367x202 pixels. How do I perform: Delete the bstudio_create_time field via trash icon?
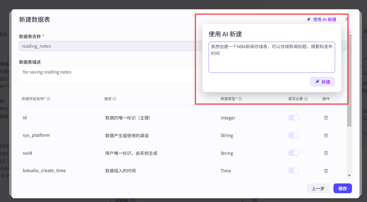tap(326, 171)
